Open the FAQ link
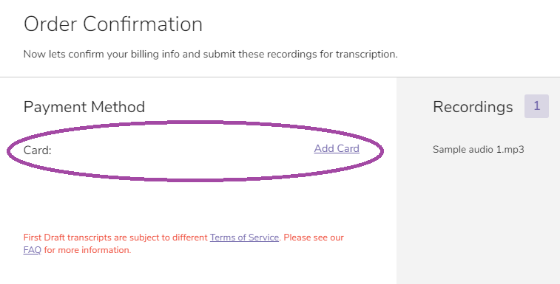The image size is (560, 284). [32, 250]
